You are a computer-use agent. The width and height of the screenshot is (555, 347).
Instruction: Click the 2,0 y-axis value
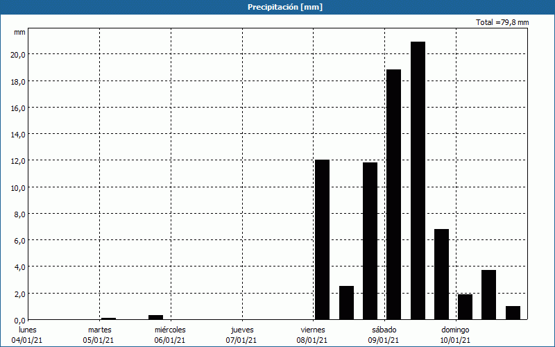[x=20, y=294]
